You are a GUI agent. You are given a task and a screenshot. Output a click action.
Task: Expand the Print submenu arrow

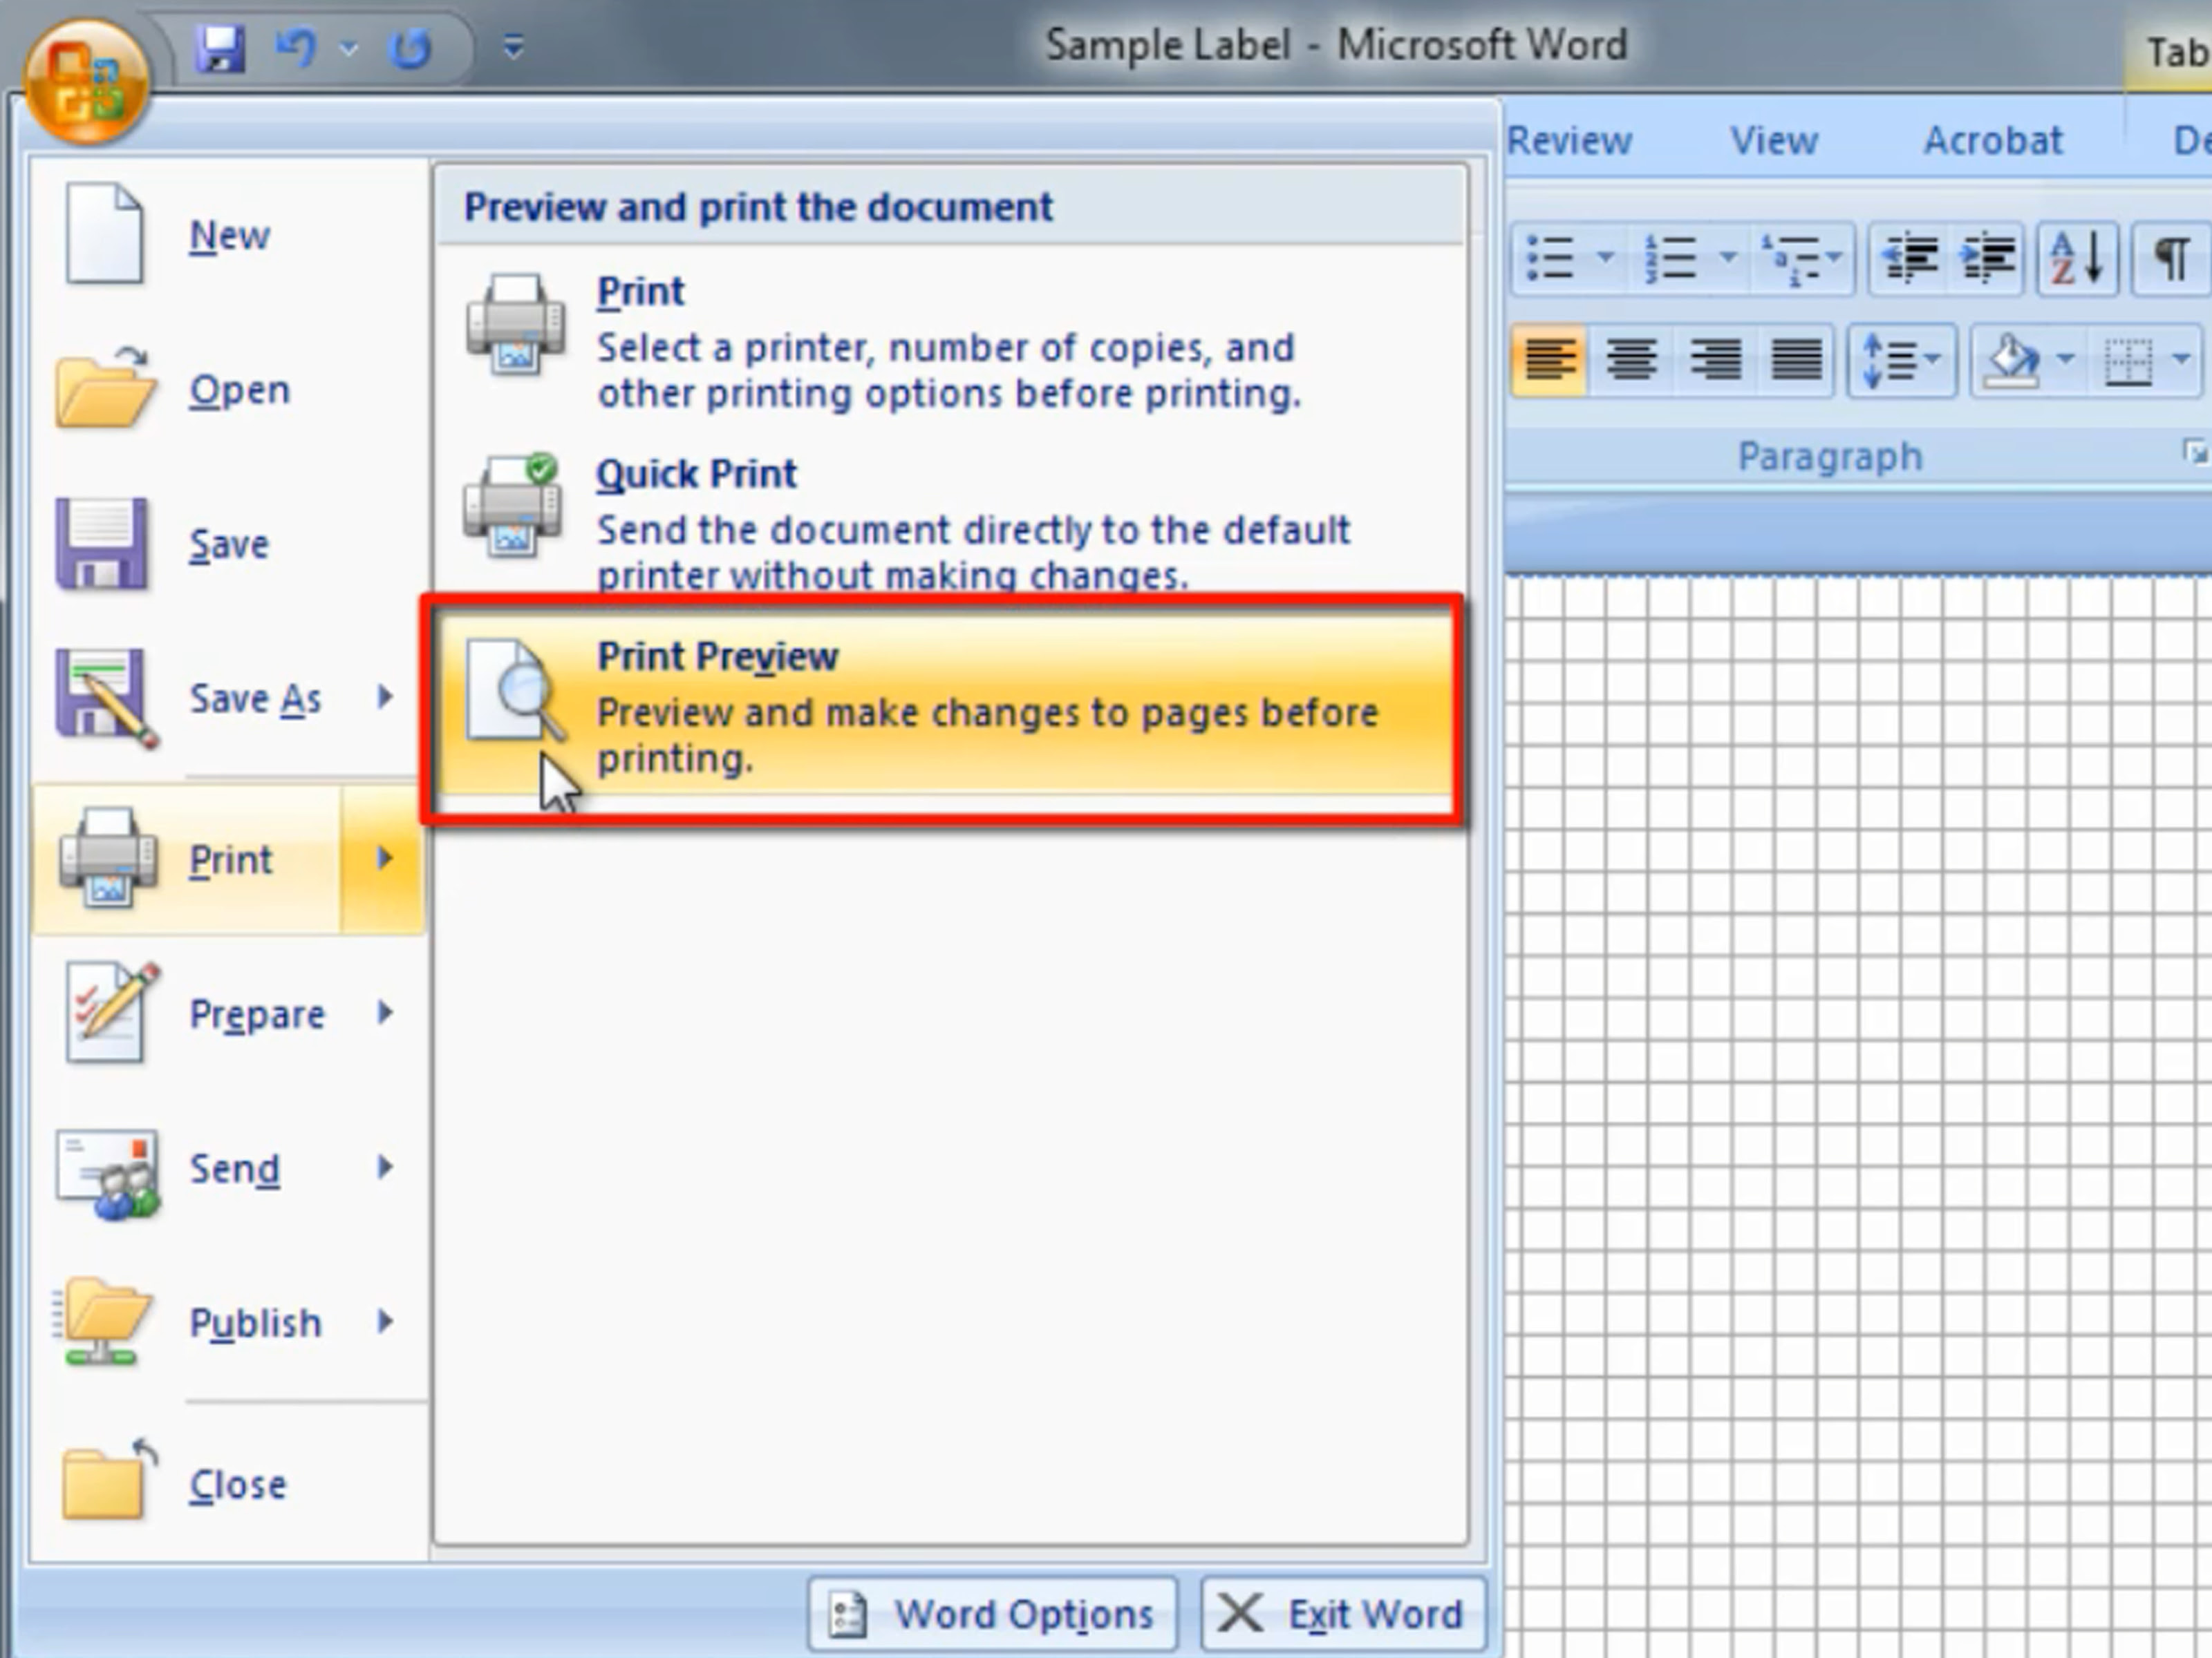(x=384, y=859)
